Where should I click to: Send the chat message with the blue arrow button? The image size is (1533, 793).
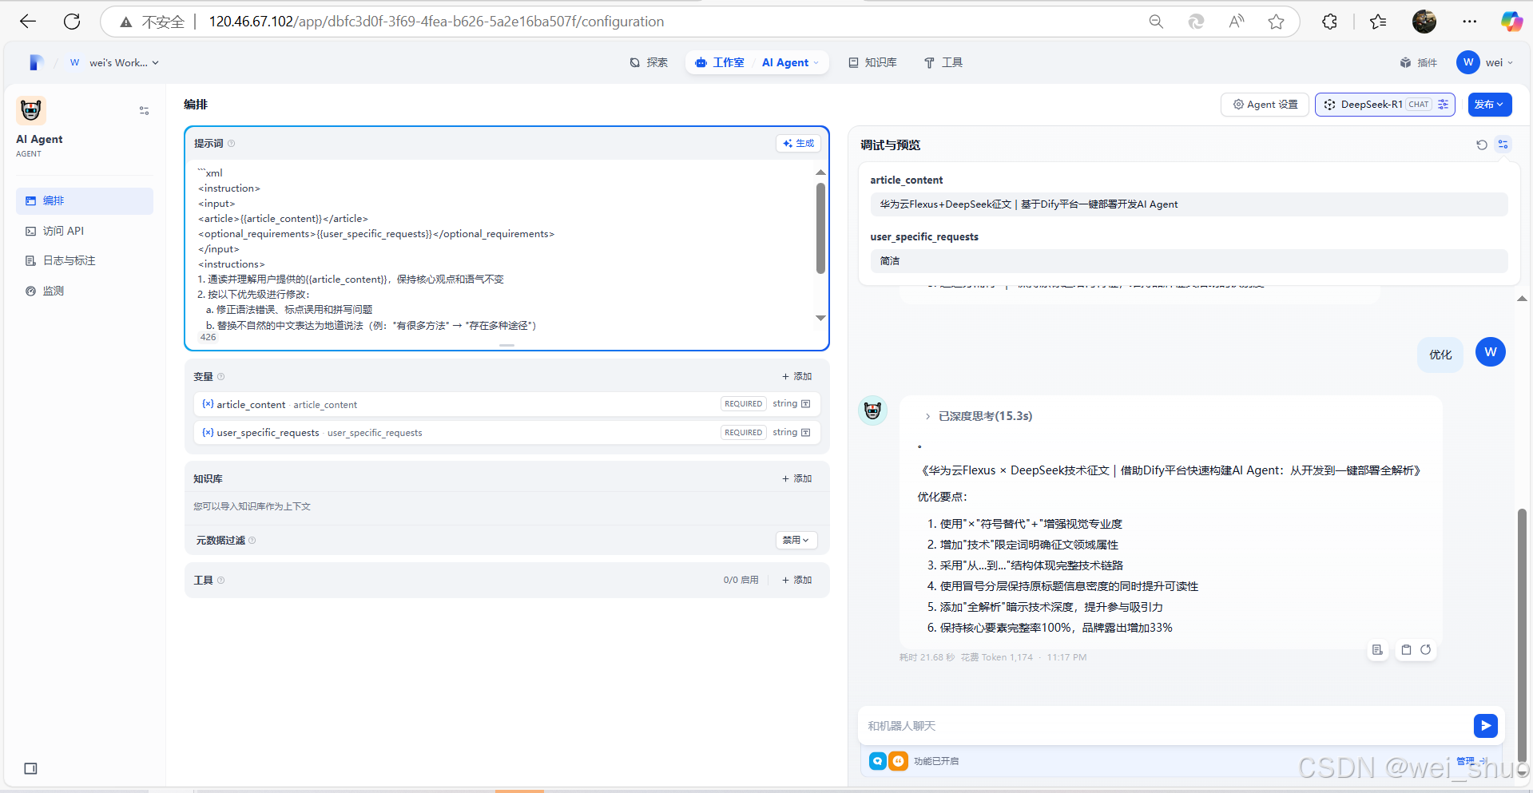pos(1485,725)
